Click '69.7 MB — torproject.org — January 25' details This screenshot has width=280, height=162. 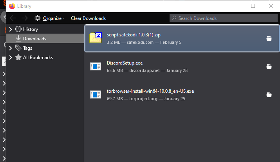146,99
